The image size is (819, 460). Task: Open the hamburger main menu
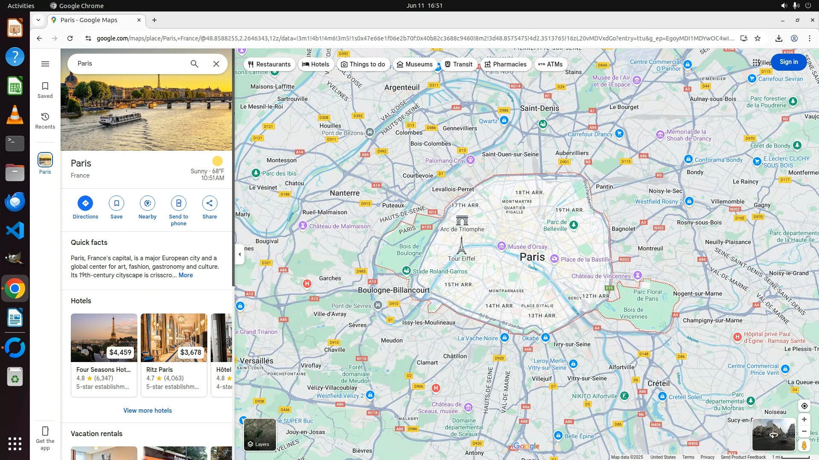(45, 64)
